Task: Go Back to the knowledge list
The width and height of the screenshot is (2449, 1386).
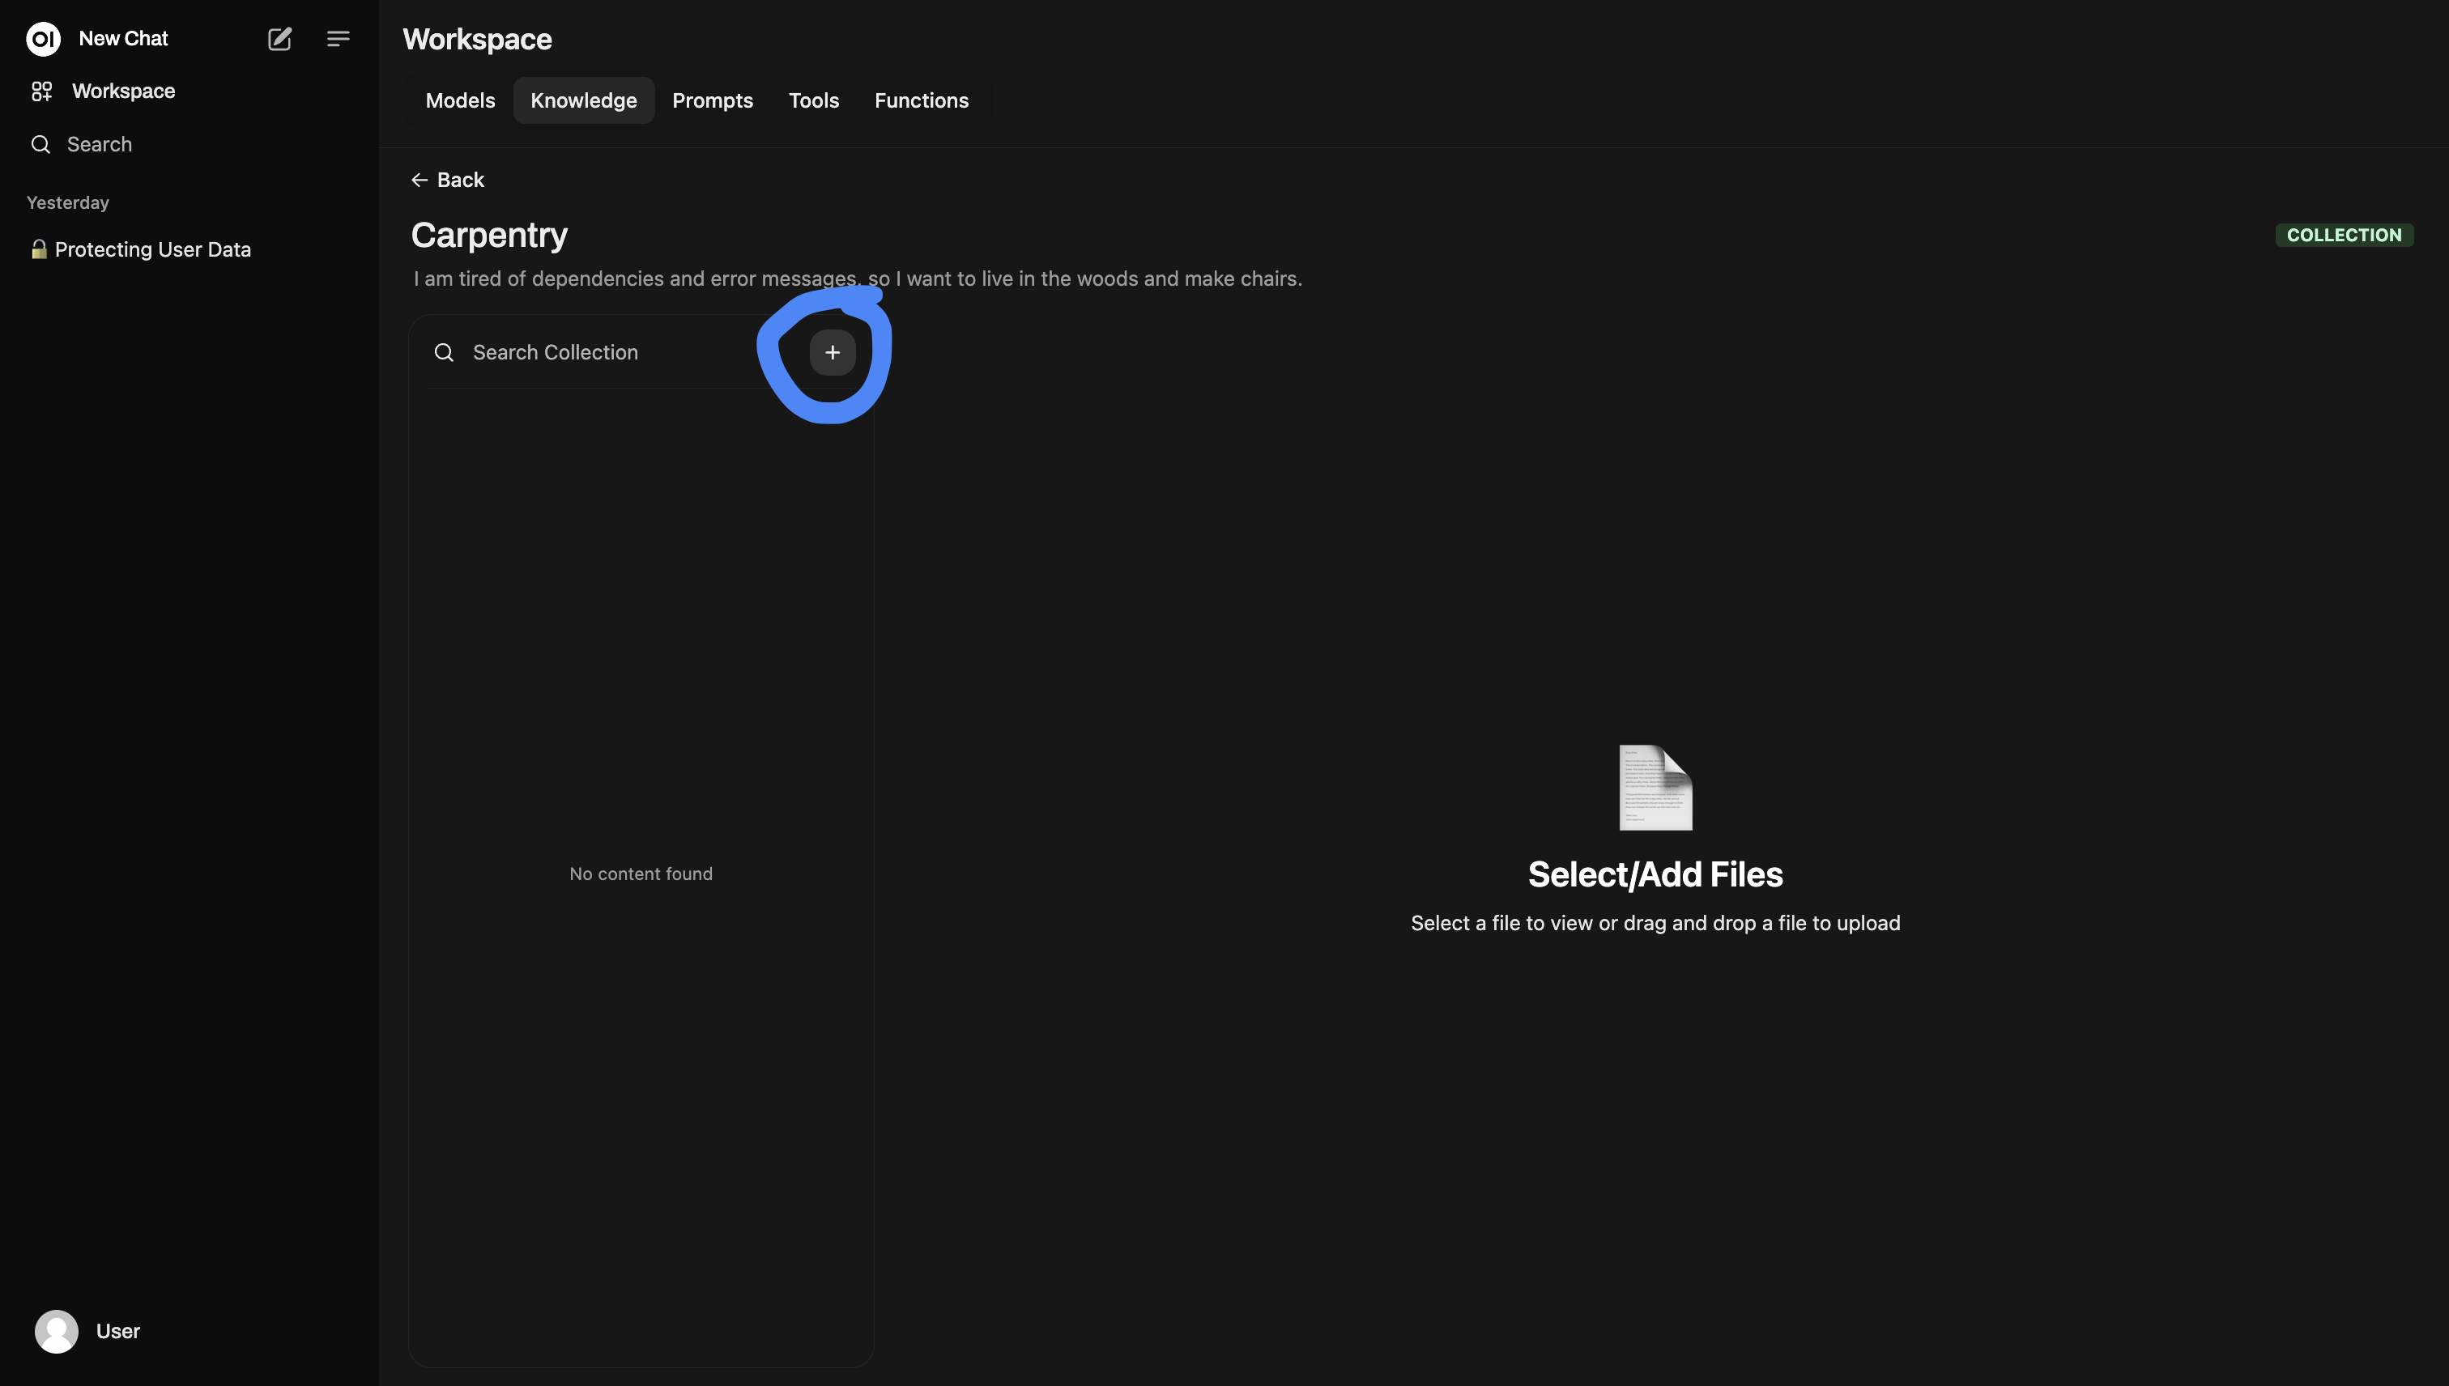Action: pos(448,180)
